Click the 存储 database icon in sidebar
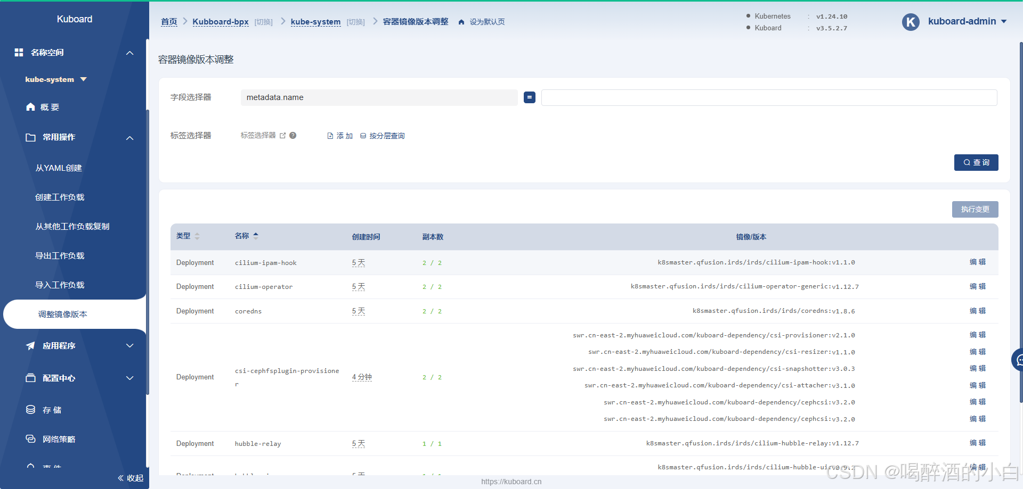 pos(31,410)
